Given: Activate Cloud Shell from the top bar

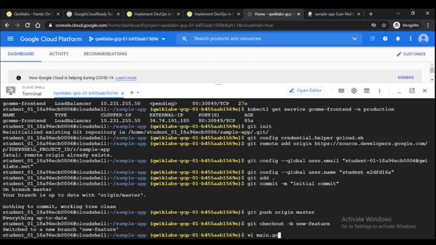Looking at the screenshot, I should coord(373,39).
